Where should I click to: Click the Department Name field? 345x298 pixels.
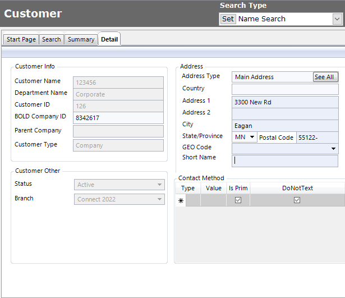point(118,94)
